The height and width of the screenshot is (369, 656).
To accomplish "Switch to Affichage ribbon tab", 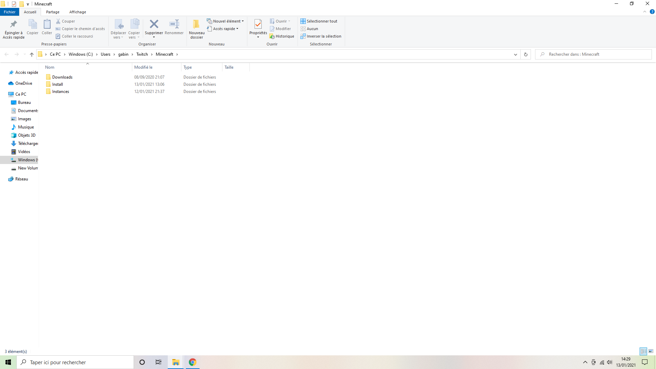I will [x=78, y=12].
